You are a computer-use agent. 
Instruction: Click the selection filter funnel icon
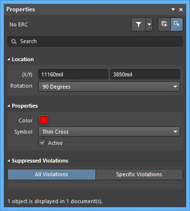pos(139,24)
